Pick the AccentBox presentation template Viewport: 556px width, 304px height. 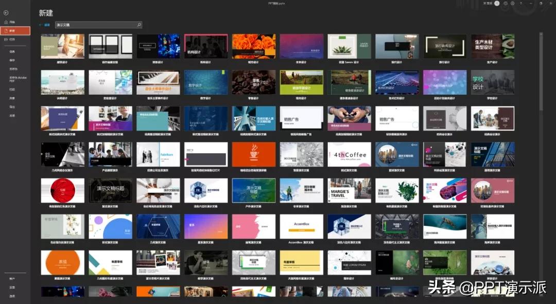(301, 226)
